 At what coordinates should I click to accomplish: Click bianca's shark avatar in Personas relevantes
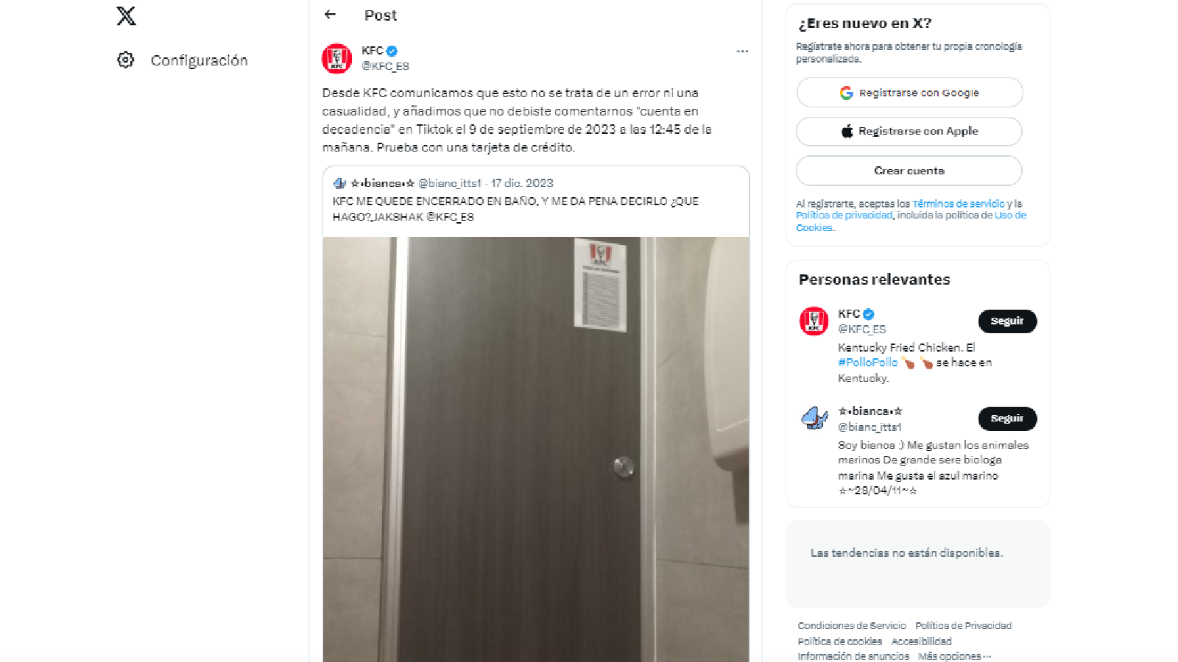[x=814, y=419]
